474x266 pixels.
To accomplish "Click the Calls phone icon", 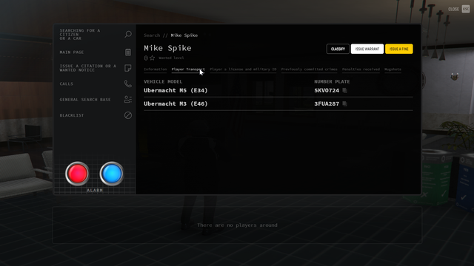I will (128, 83).
